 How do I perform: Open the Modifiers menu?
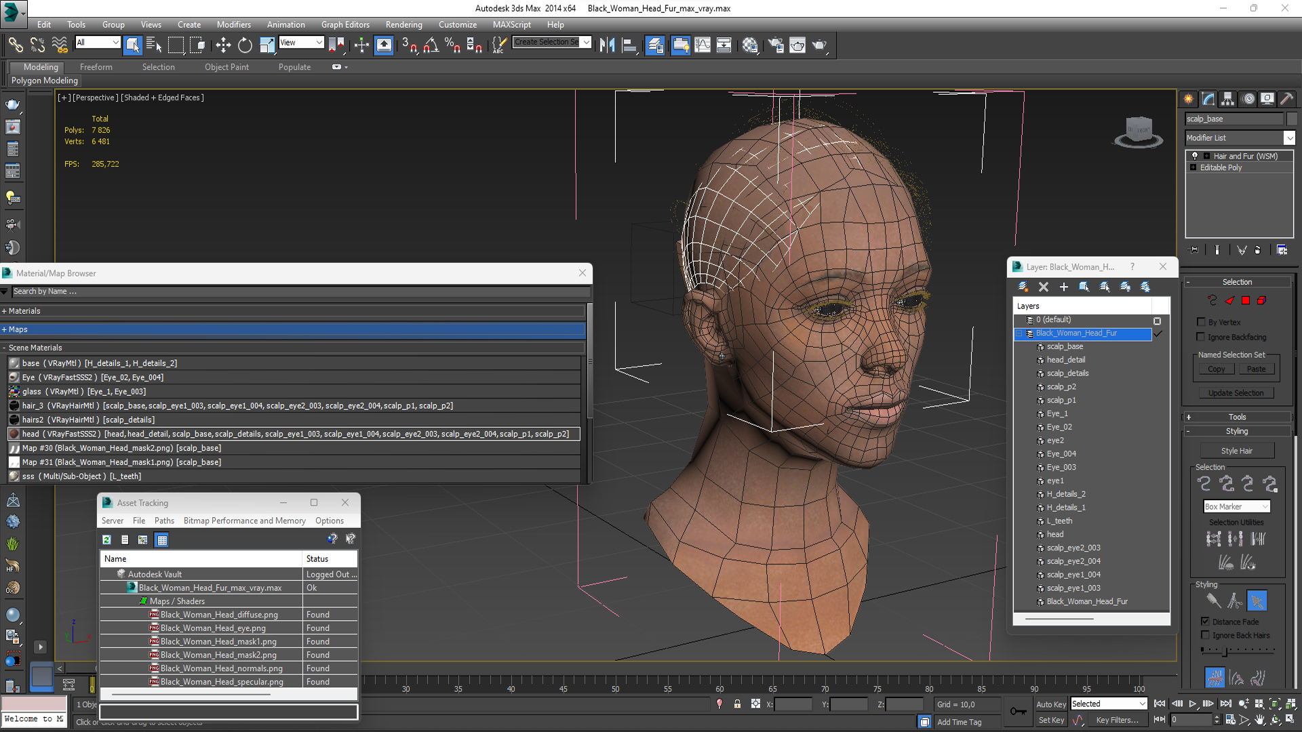click(x=233, y=24)
